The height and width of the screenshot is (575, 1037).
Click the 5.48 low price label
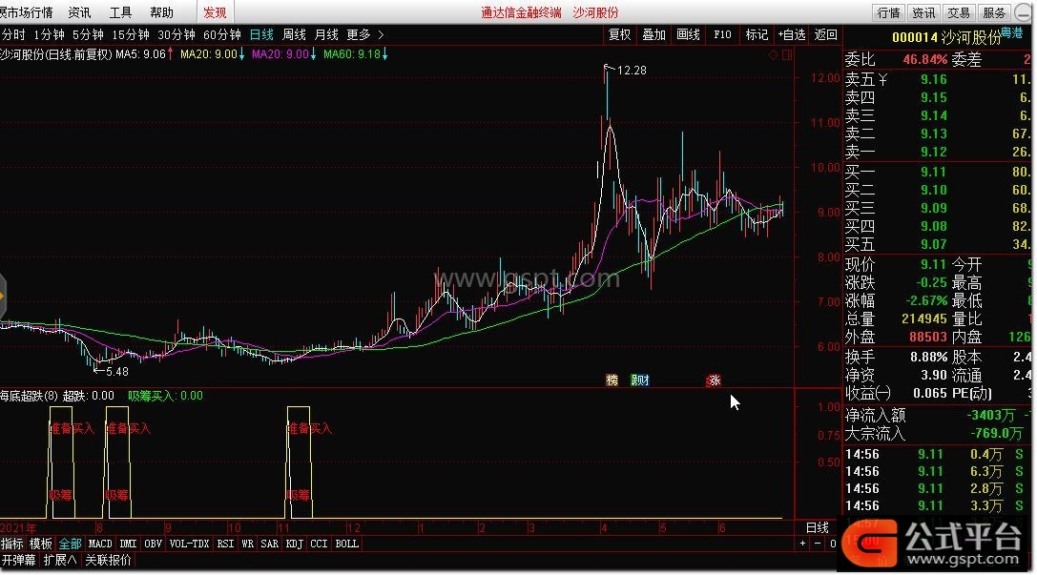coord(117,372)
